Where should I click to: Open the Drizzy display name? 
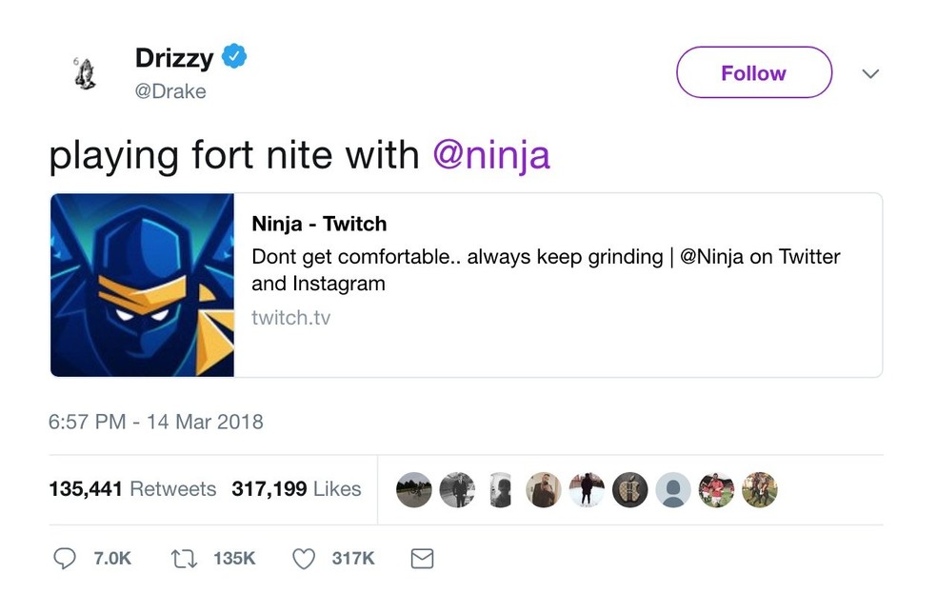pos(174,57)
